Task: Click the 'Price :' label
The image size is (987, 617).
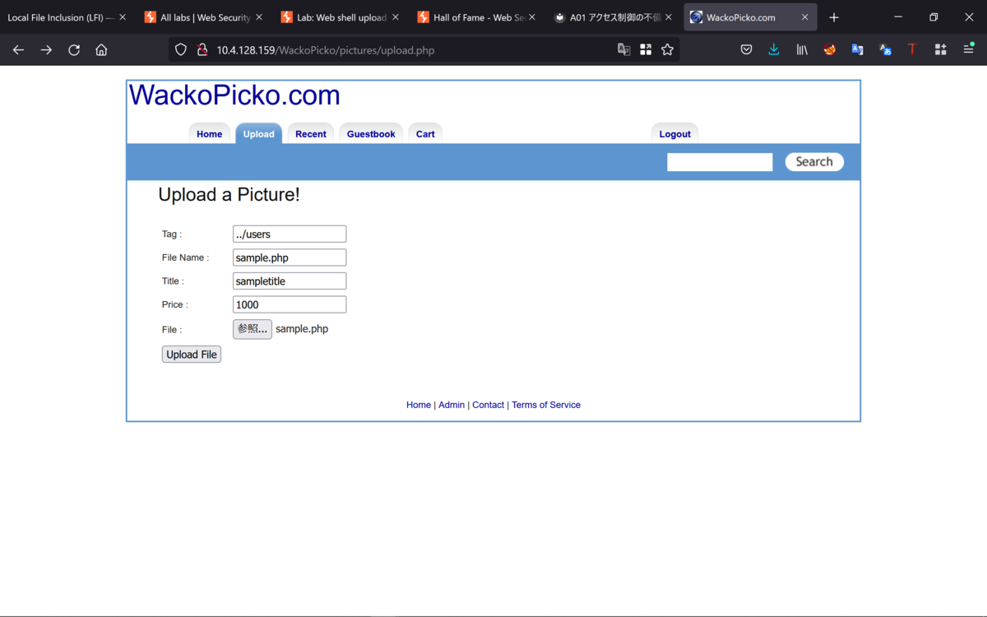Action: (x=175, y=304)
